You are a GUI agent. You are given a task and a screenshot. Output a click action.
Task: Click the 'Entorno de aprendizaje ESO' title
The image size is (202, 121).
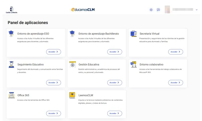(x=33, y=34)
